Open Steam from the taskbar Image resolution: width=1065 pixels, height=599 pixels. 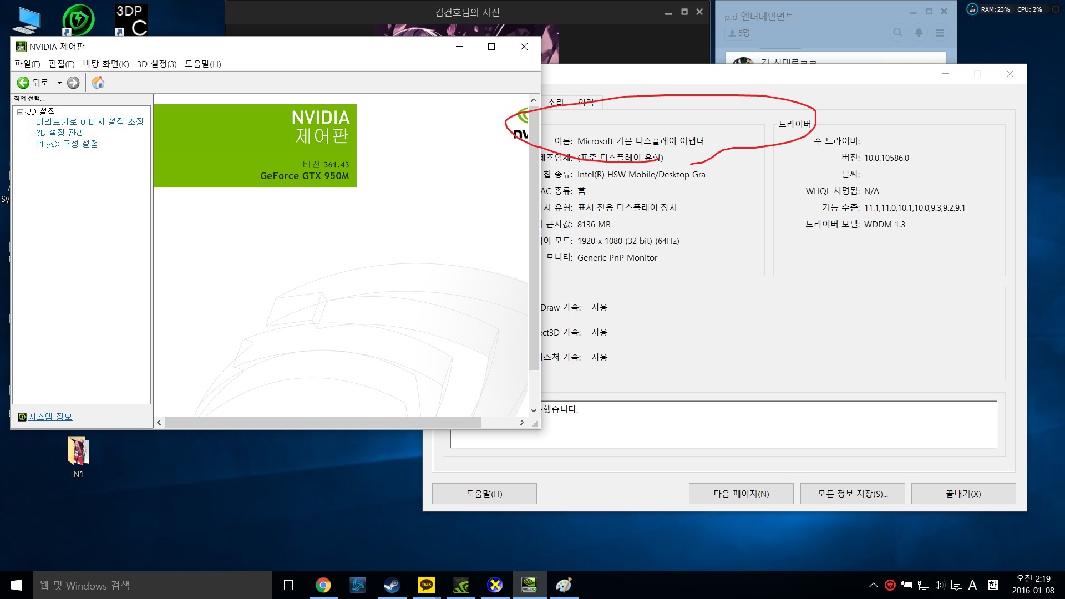click(x=392, y=585)
